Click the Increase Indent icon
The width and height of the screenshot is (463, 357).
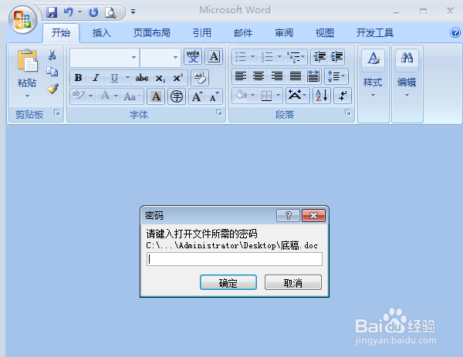tap(336, 56)
